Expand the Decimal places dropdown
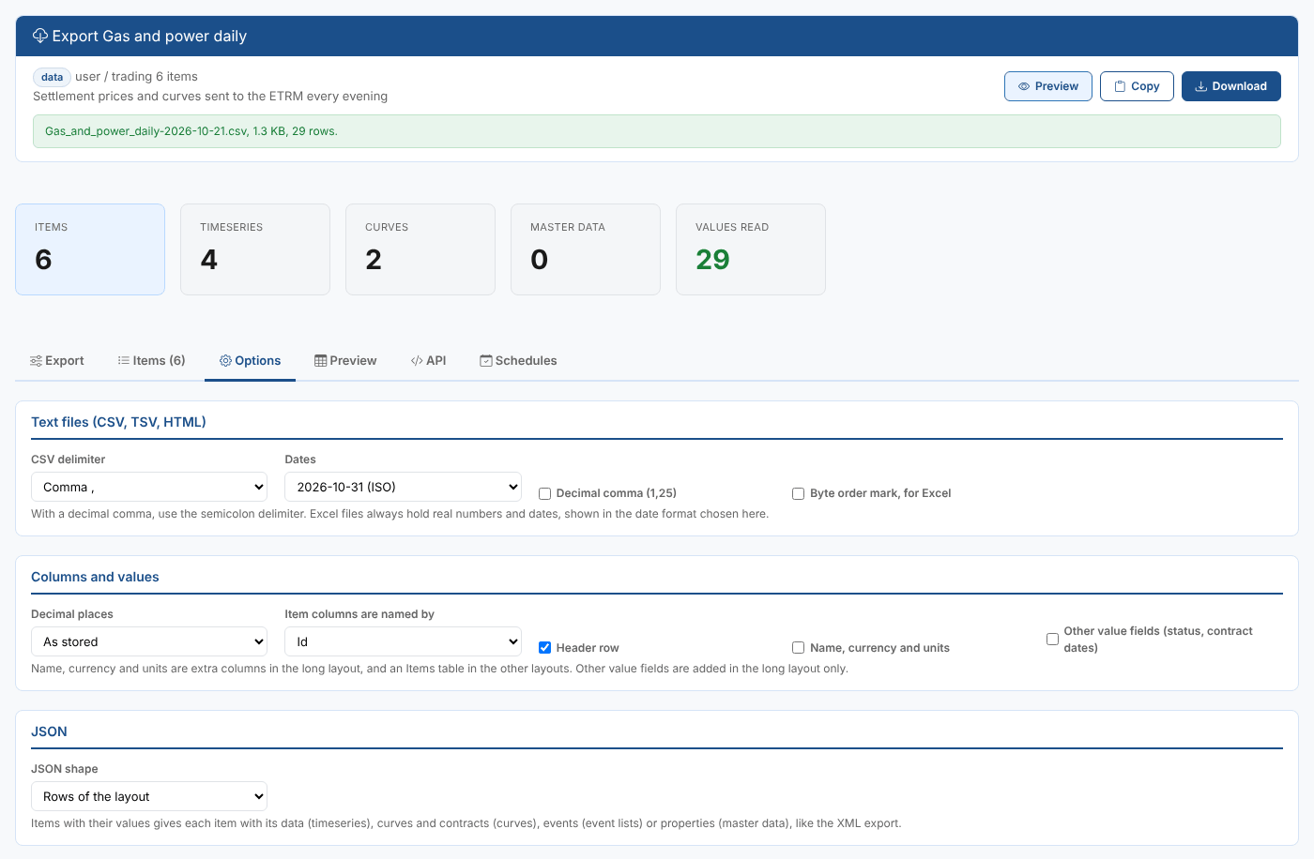The image size is (1314, 859). [x=149, y=641]
